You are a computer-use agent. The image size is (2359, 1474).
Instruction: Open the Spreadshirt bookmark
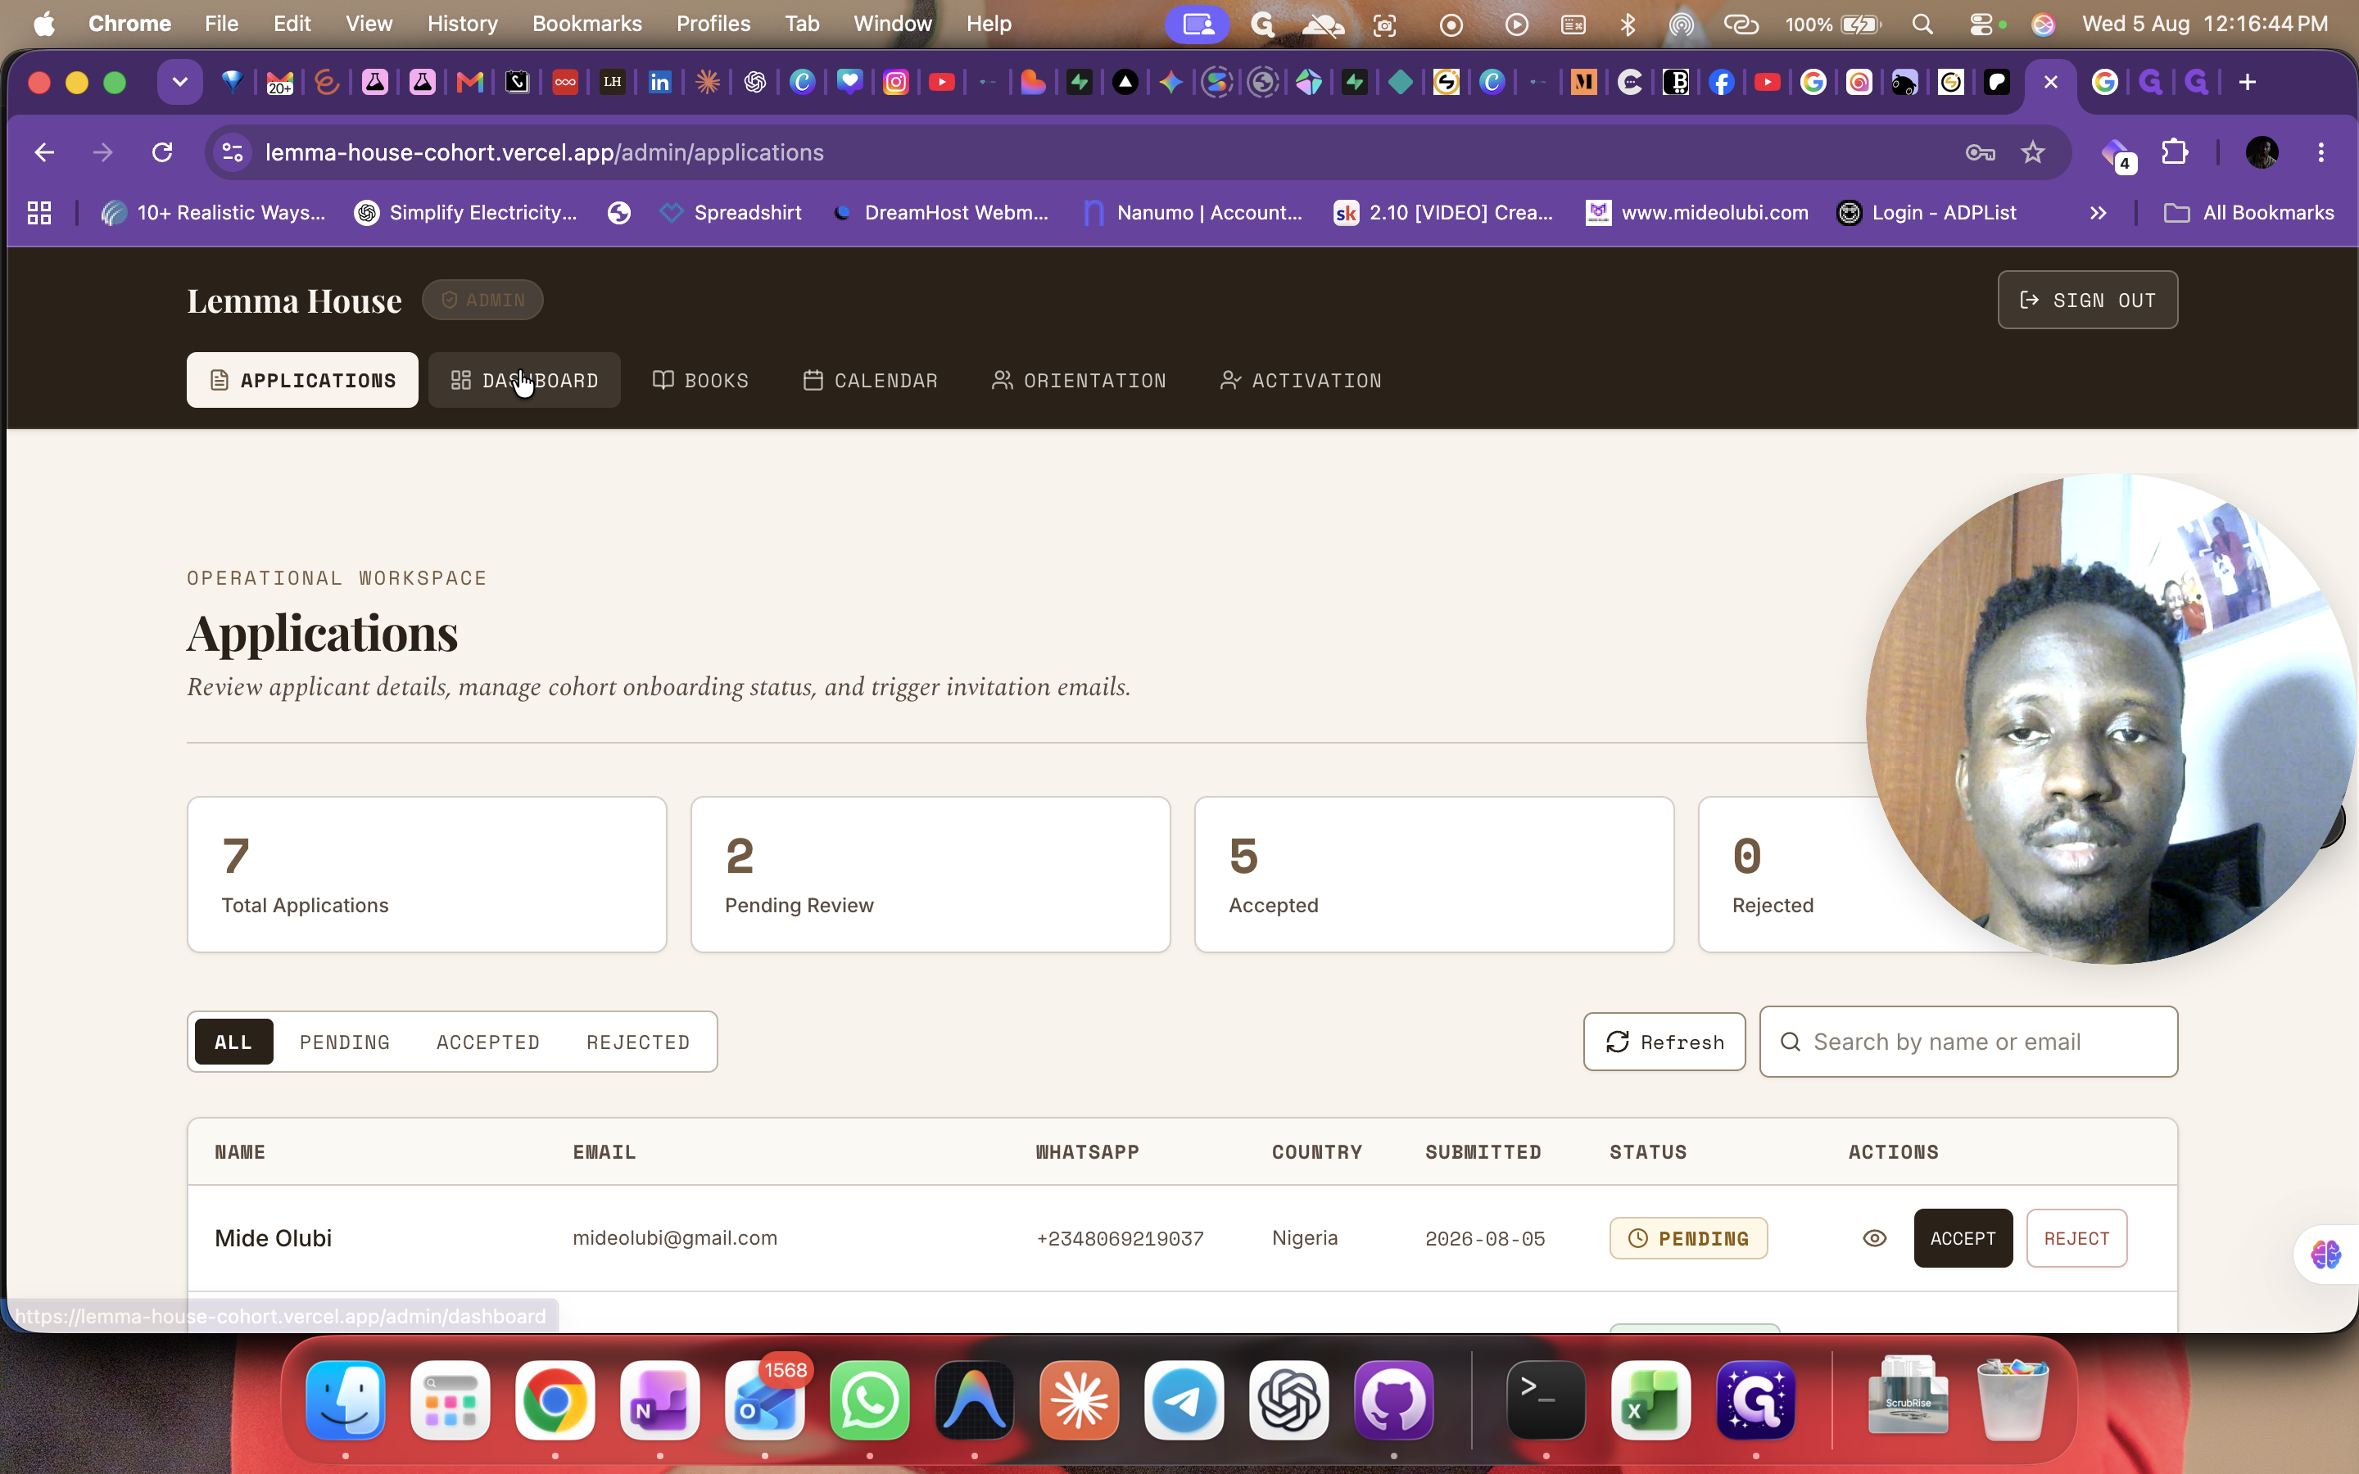[x=731, y=213]
